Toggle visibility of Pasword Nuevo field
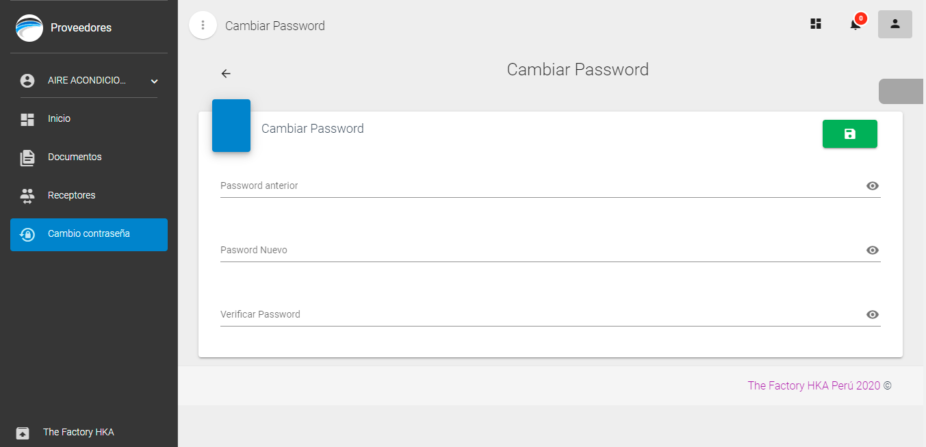 [x=872, y=251]
